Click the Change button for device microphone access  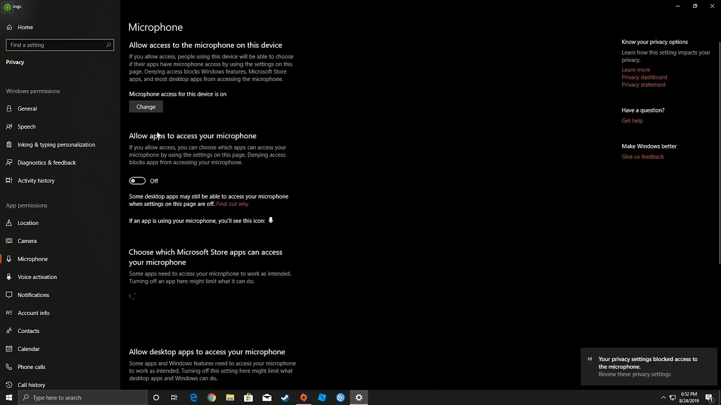tap(146, 107)
